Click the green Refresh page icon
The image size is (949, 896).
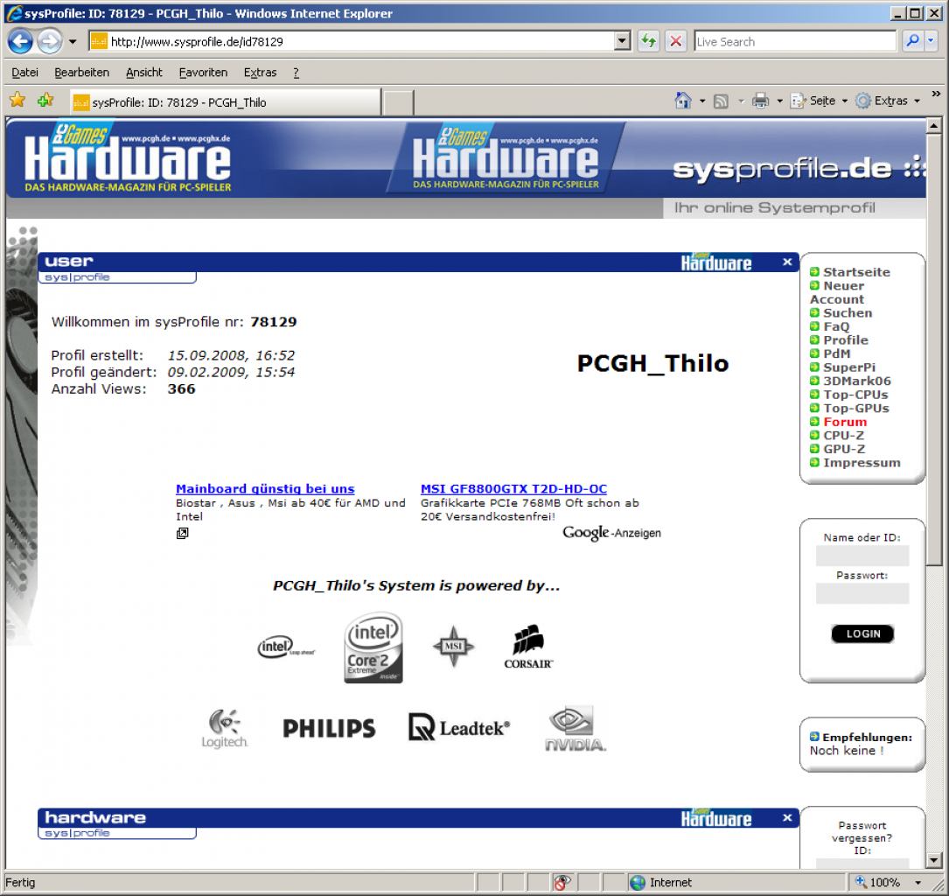[649, 42]
